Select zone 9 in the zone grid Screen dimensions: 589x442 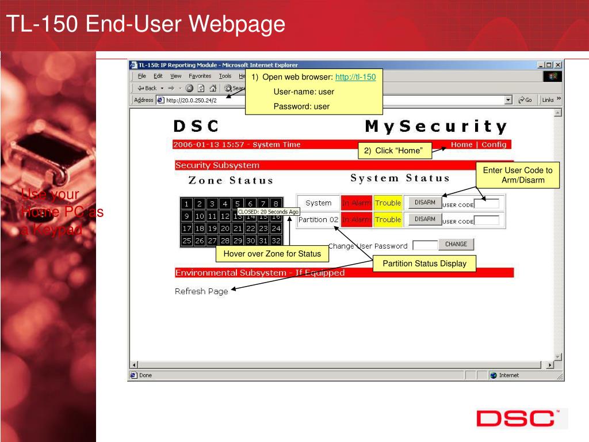point(187,216)
